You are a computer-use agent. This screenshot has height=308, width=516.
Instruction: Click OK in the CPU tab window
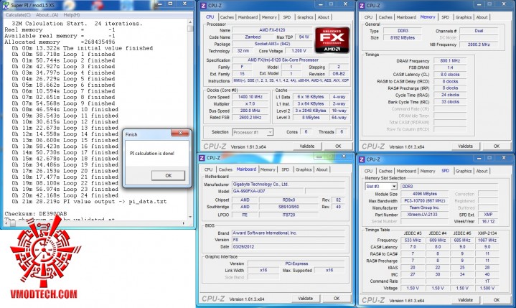(338, 146)
